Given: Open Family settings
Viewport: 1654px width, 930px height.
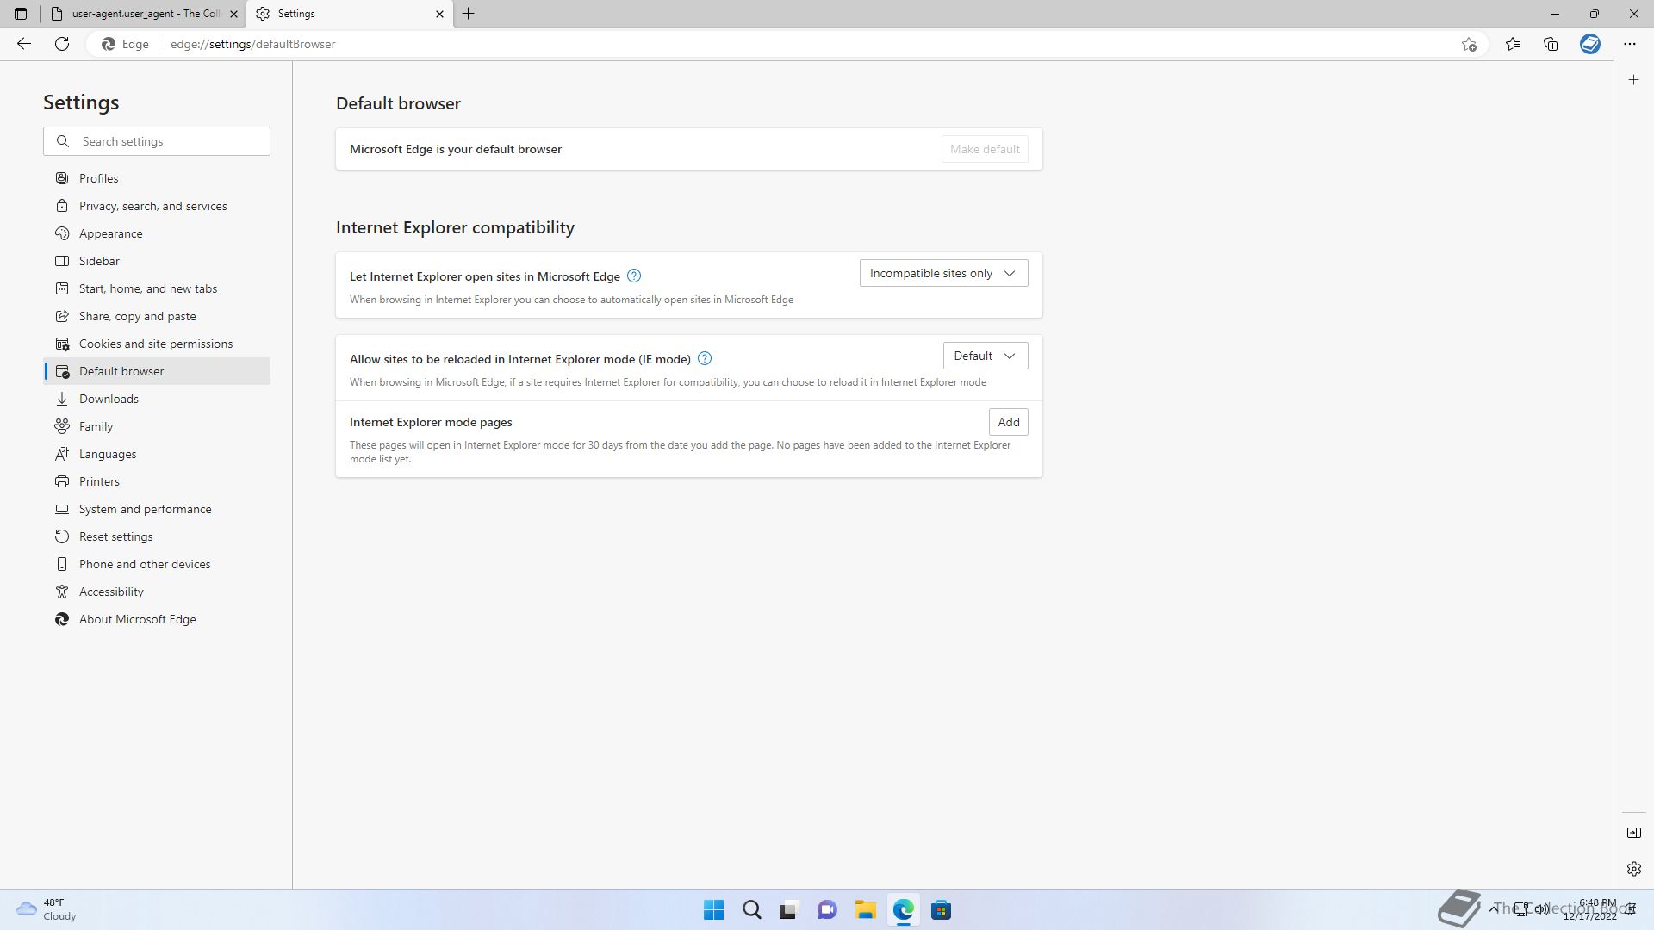Looking at the screenshot, I should coord(157,426).
